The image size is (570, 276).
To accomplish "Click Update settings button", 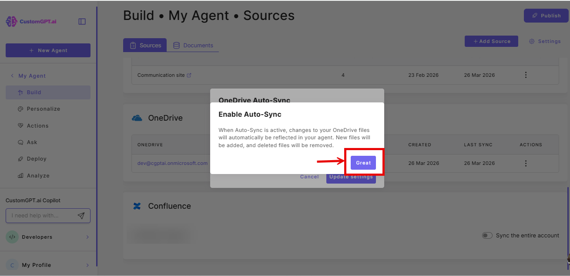I will (x=351, y=177).
